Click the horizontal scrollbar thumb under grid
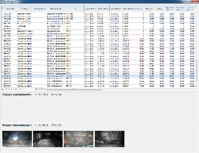 (x=74, y=89)
